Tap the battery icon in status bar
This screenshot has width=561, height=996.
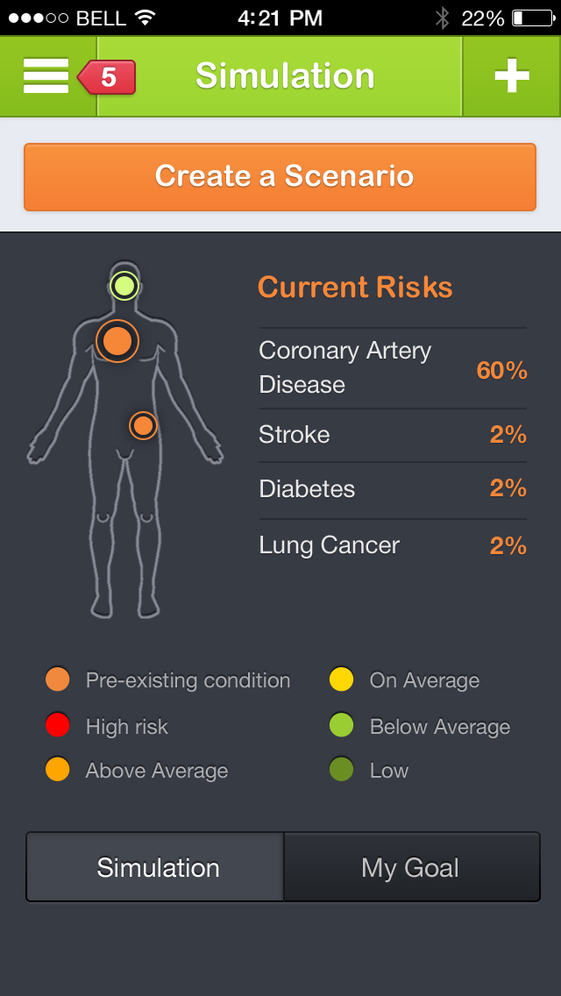coord(531,18)
